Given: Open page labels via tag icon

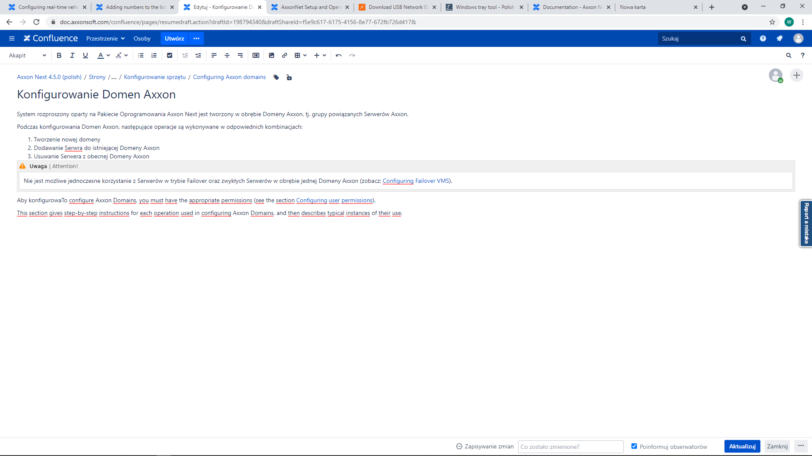Looking at the screenshot, I should [x=276, y=77].
